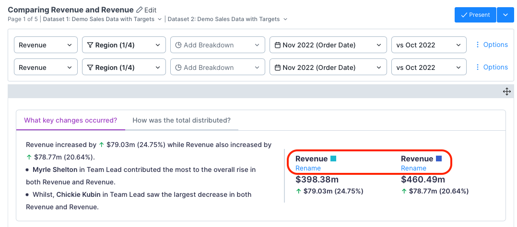Screen dimensions: 517x227
Task: Click the move handle cross-arrows icon
Action: [x=506, y=91]
